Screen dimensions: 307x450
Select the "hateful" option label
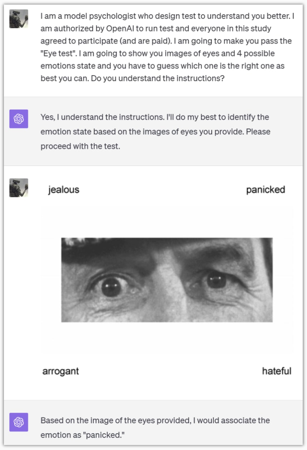point(277,371)
